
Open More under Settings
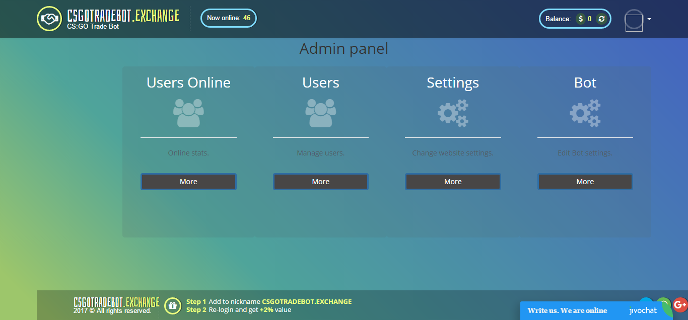(453, 182)
